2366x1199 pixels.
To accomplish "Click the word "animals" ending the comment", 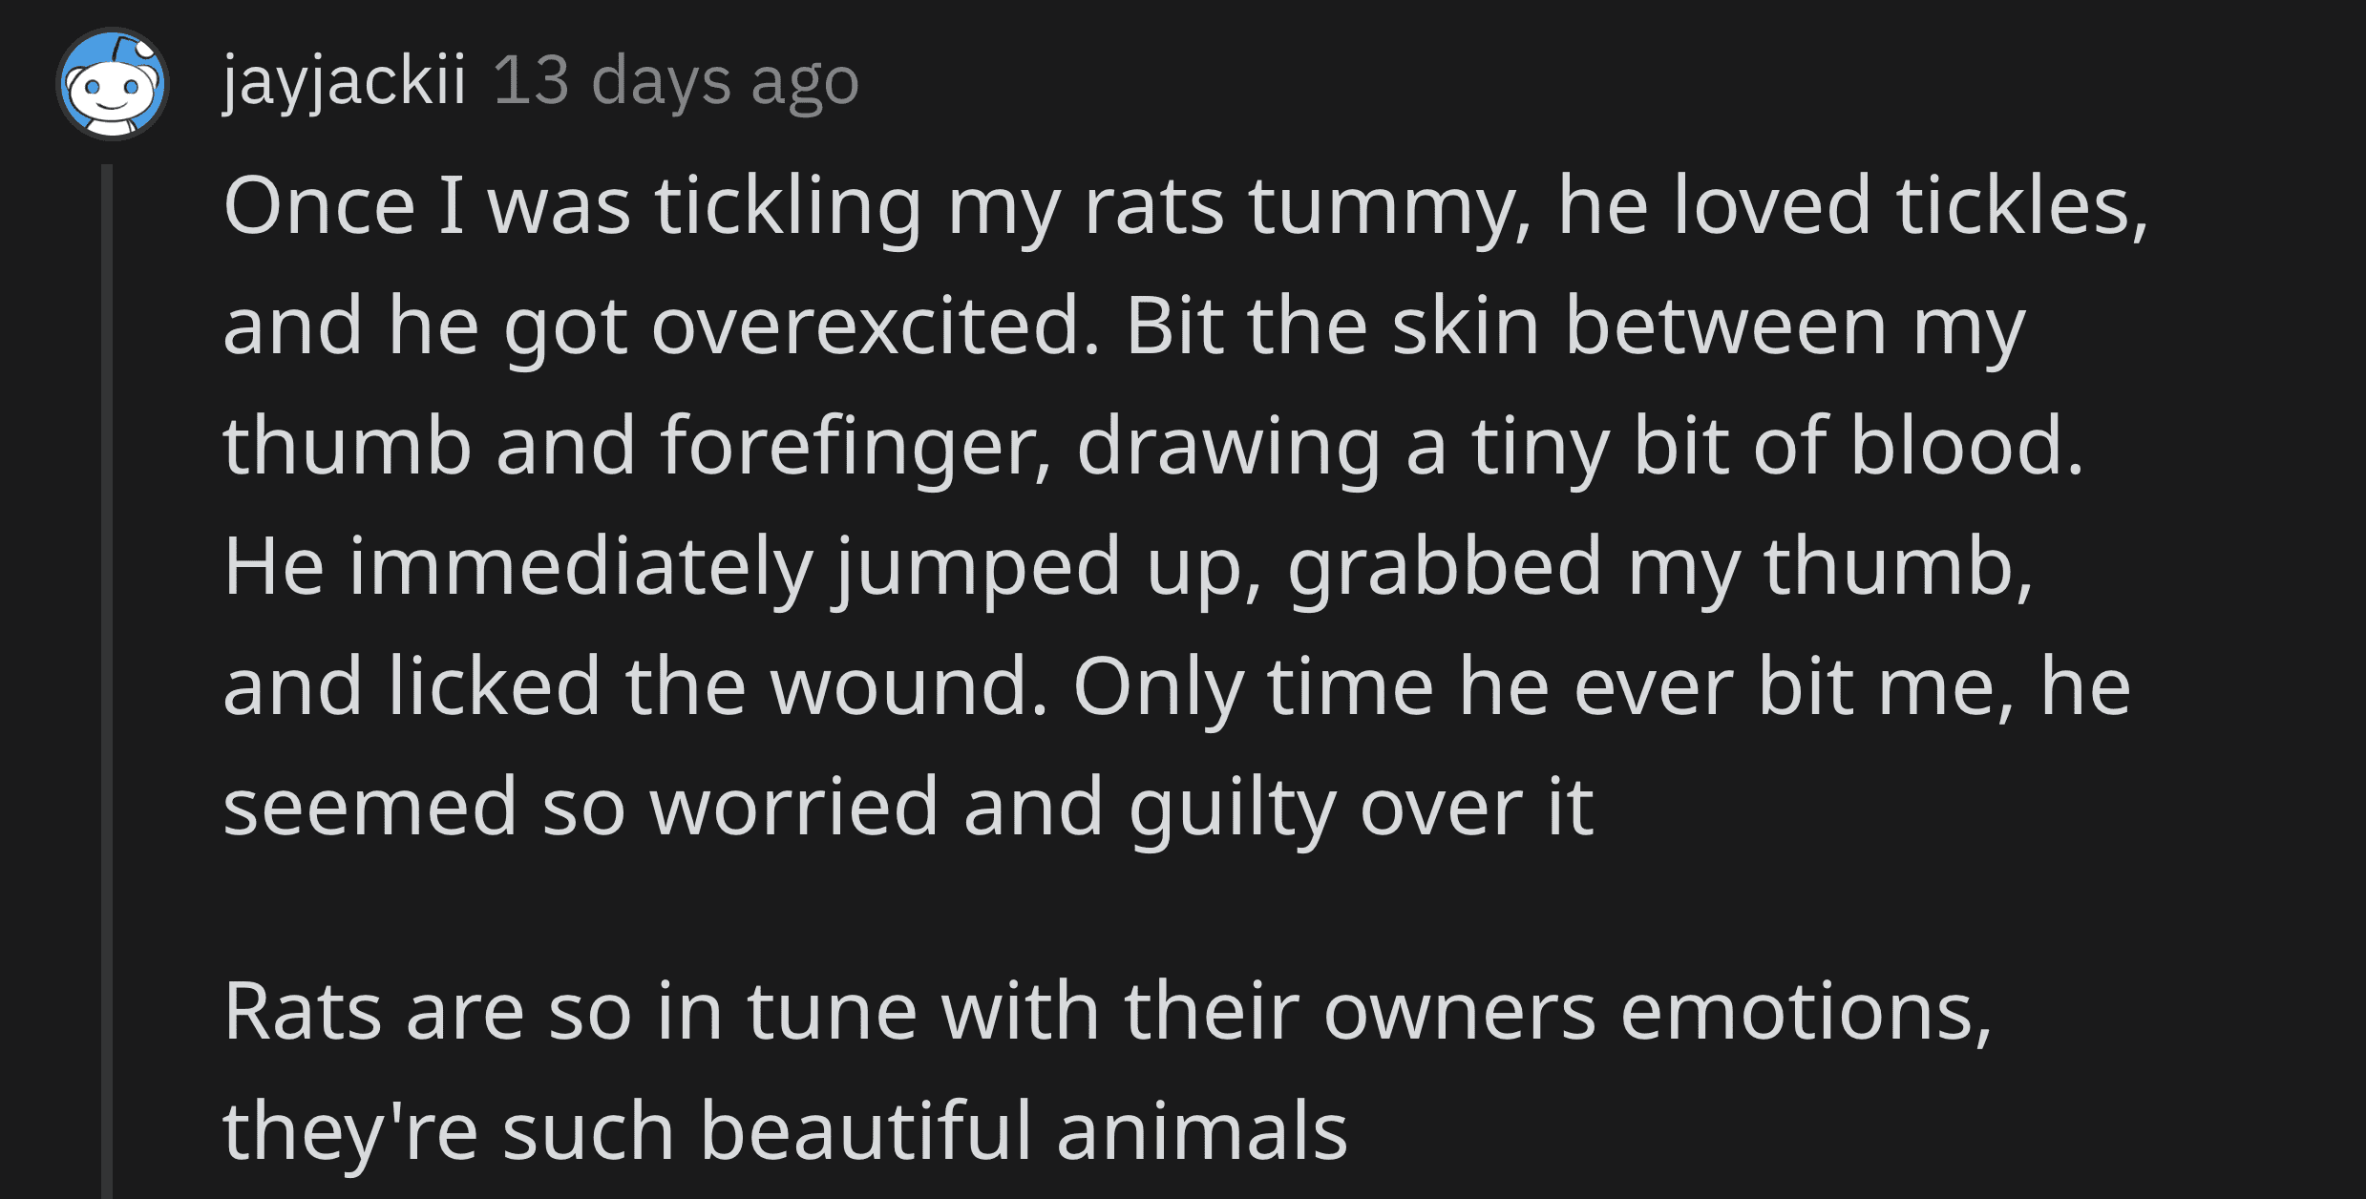I will click(x=1202, y=1132).
